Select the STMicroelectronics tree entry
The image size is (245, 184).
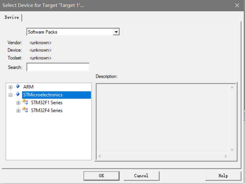tap(56, 95)
